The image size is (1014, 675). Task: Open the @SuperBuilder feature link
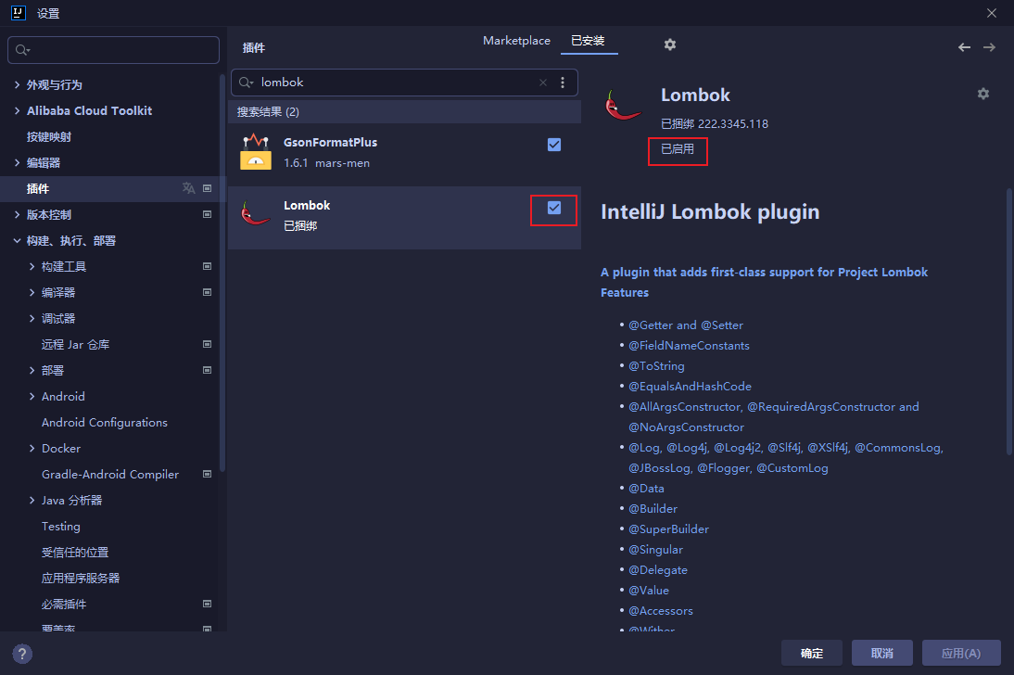[x=668, y=529]
